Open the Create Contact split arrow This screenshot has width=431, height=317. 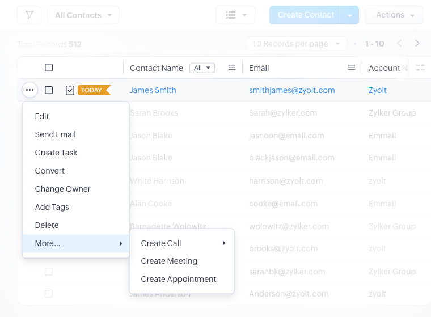(350, 15)
